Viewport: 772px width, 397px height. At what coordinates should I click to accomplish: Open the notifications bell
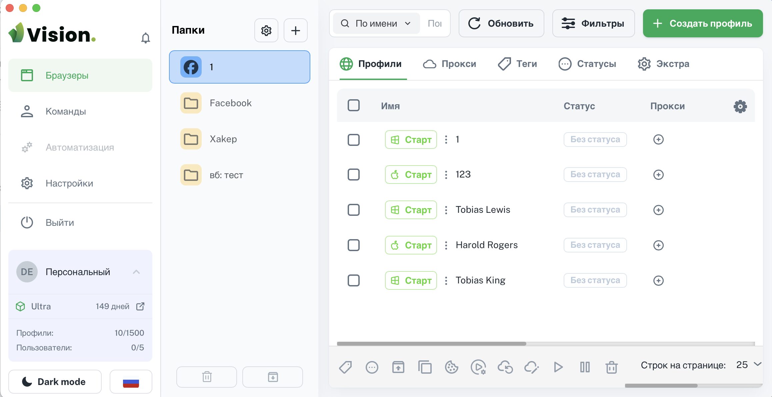pyautogui.click(x=145, y=38)
